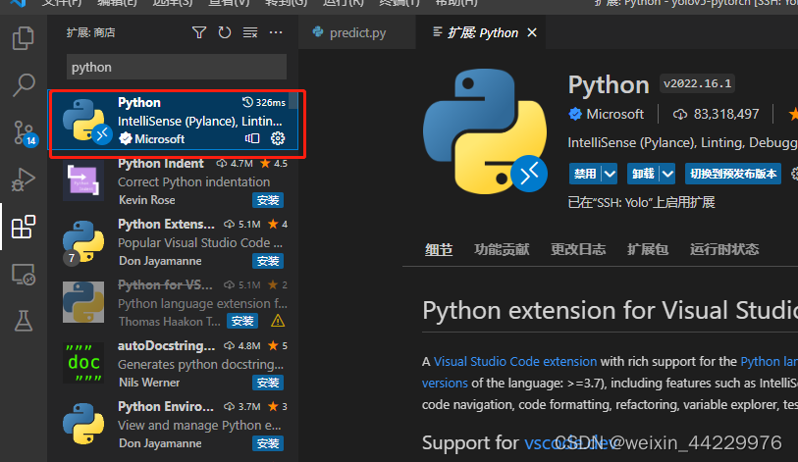Open the 功能贡献 tab
Viewport: 798px width, 462px height.
pos(502,249)
